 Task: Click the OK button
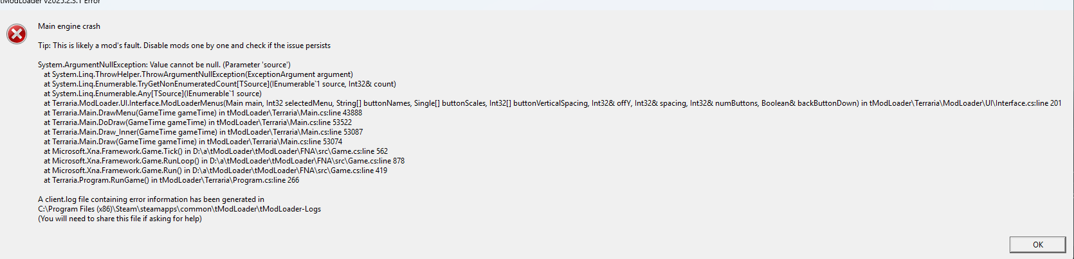1037,244
